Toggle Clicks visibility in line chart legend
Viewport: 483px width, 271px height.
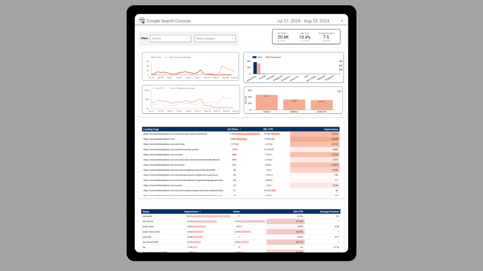(x=158, y=57)
